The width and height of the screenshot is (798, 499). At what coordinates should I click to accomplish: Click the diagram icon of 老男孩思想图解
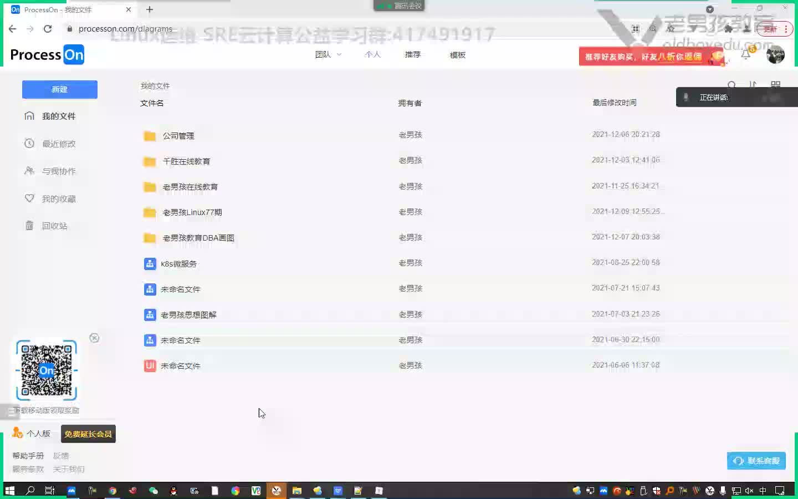(x=150, y=314)
